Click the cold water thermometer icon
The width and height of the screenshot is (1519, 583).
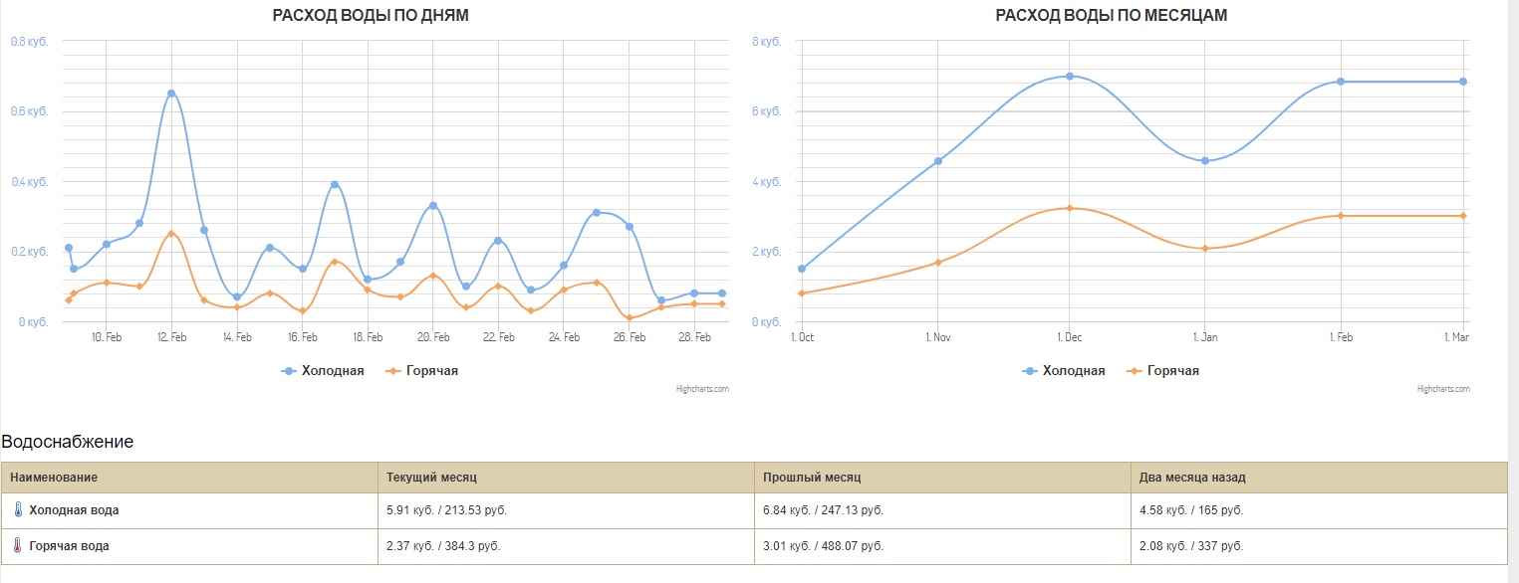coord(18,509)
